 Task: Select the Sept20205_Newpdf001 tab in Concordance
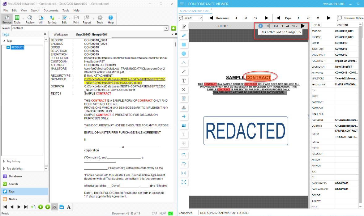[92, 35]
